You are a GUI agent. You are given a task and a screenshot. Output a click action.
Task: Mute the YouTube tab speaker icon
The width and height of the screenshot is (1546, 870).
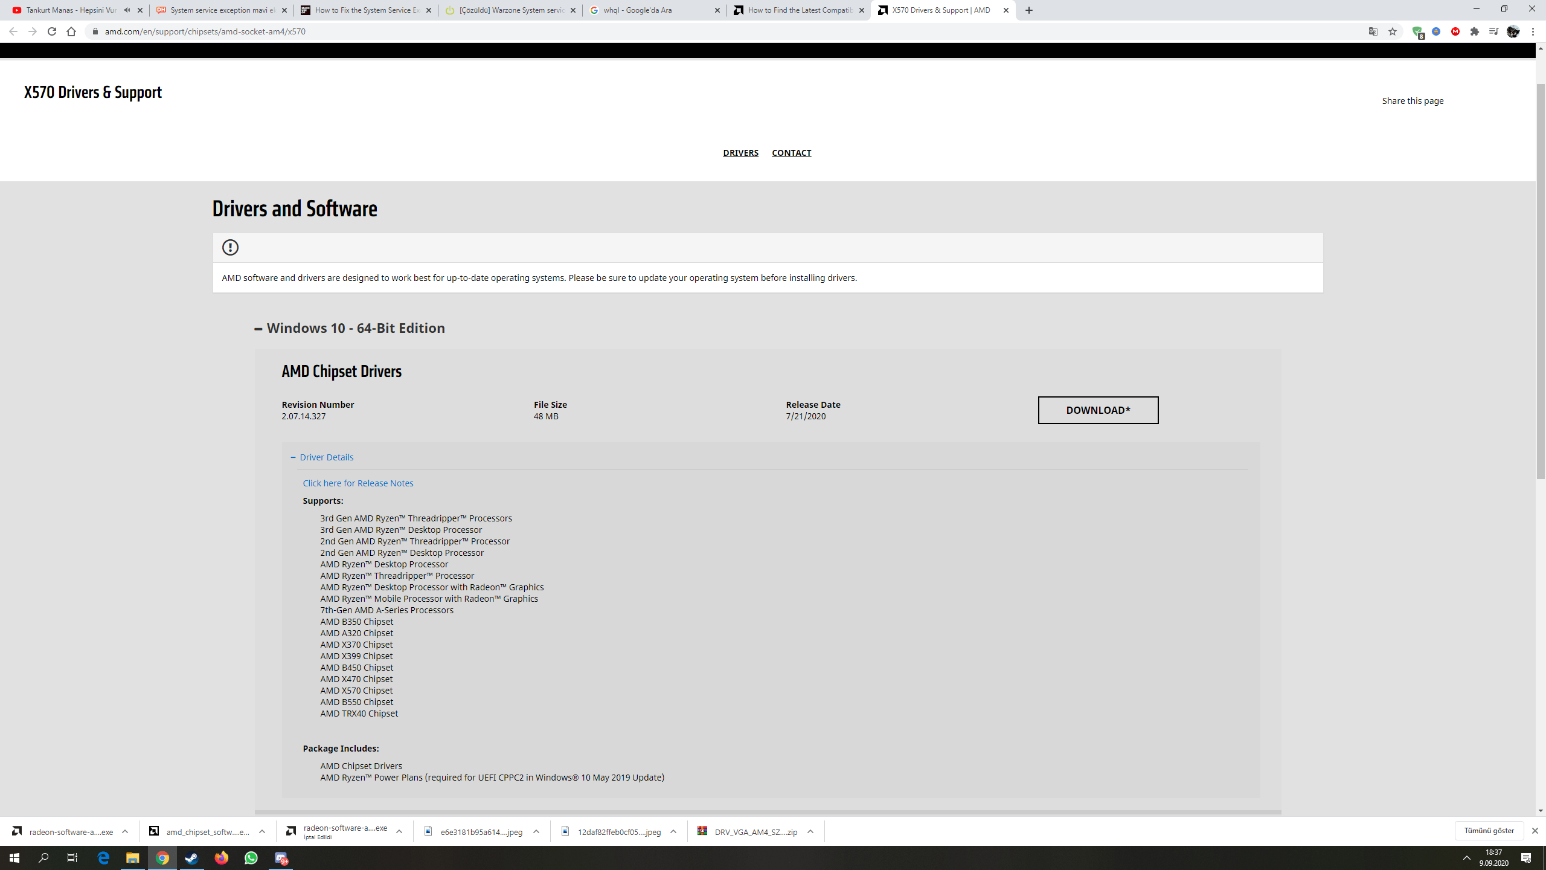[127, 10]
